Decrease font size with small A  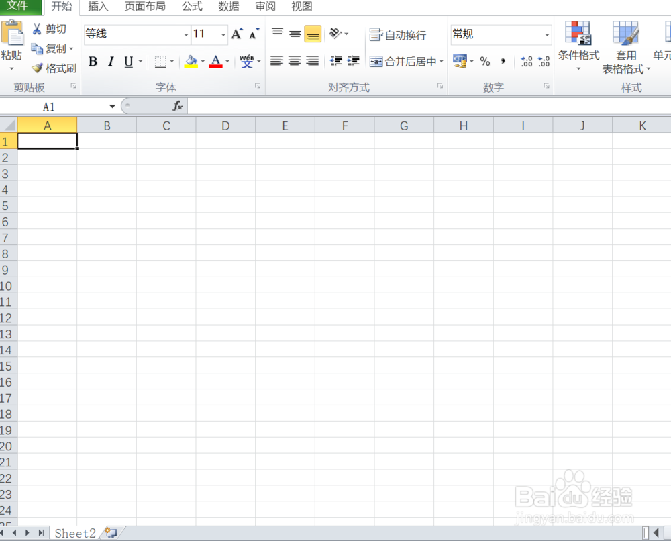254,34
